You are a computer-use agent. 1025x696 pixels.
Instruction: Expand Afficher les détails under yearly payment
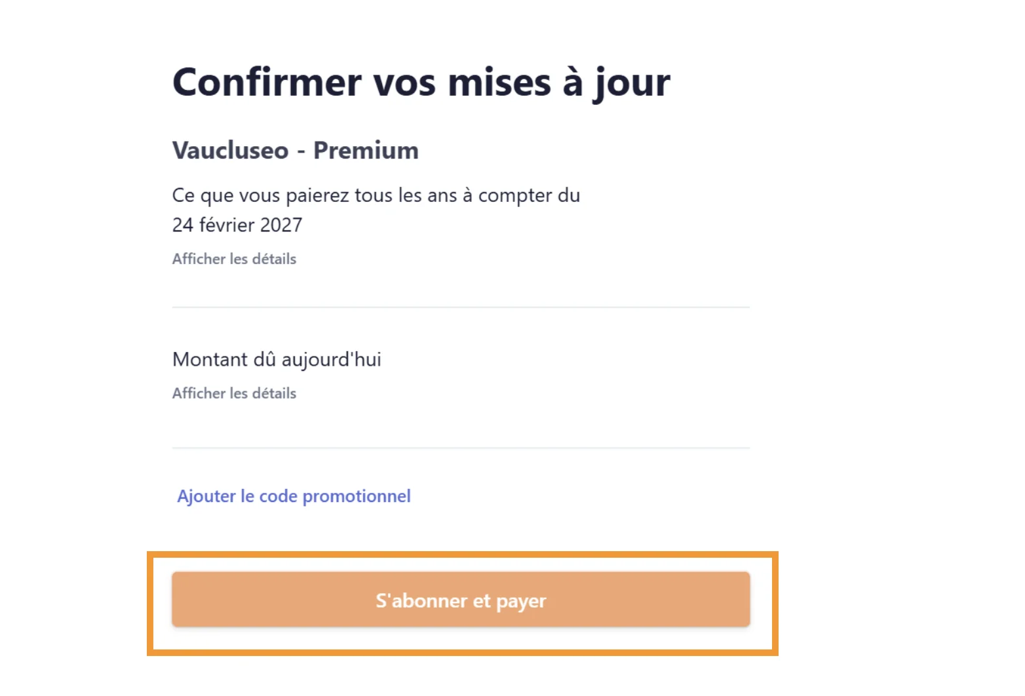pyautogui.click(x=234, y=259)
